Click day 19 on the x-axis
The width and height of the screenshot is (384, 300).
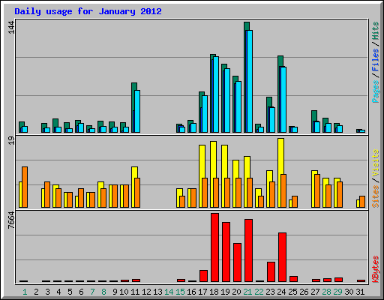[225, 292]
